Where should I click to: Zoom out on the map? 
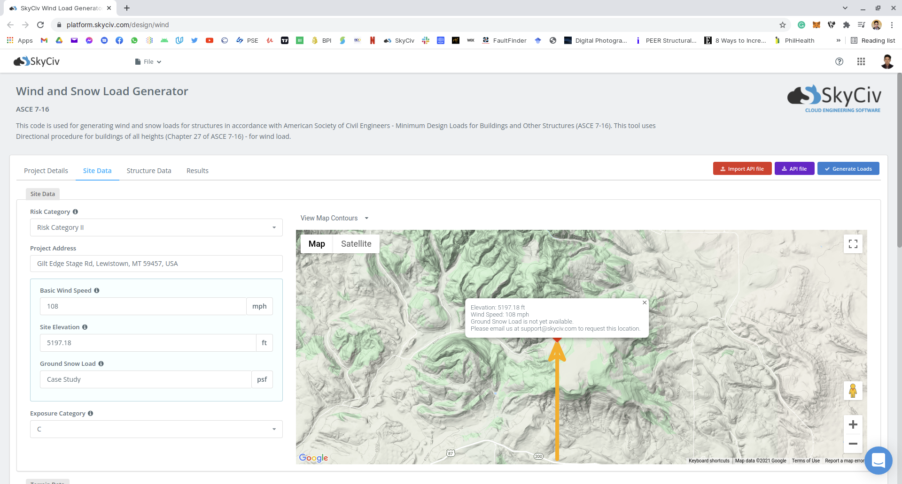click(x=853, y=444)
